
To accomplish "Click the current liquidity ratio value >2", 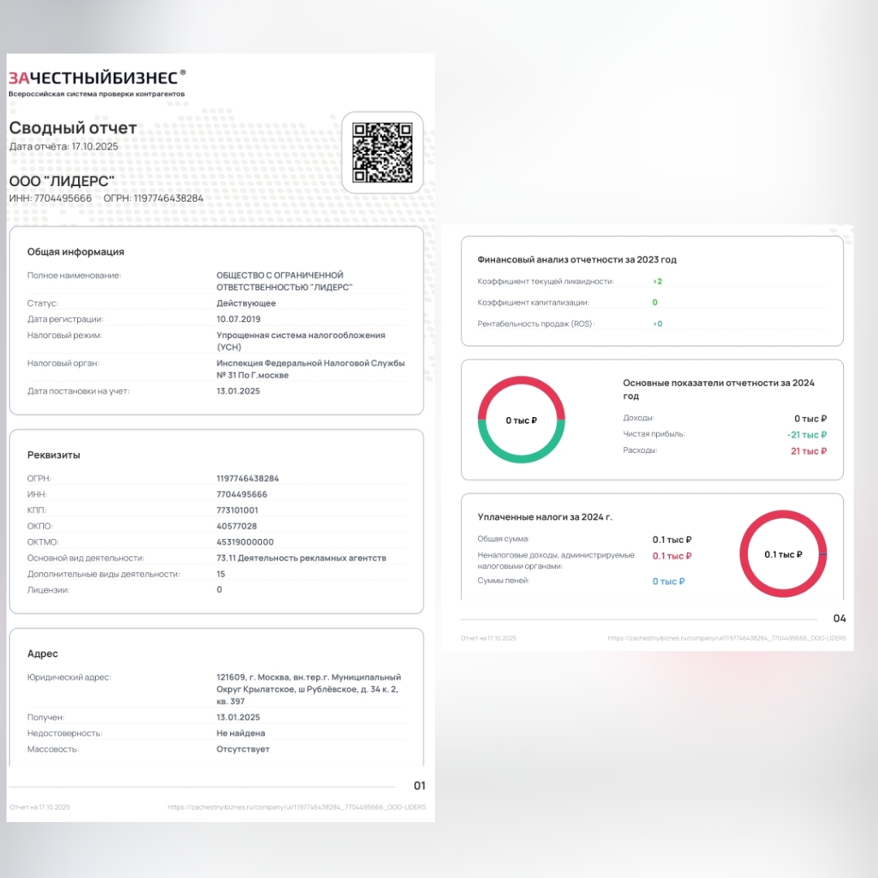I will 657,281.
